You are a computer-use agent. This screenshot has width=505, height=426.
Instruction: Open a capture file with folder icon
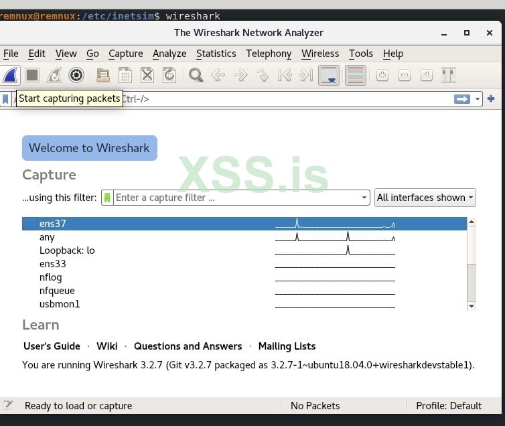coord(103,75)
